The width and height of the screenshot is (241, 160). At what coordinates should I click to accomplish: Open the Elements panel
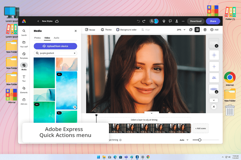click(x=24, y=90)
